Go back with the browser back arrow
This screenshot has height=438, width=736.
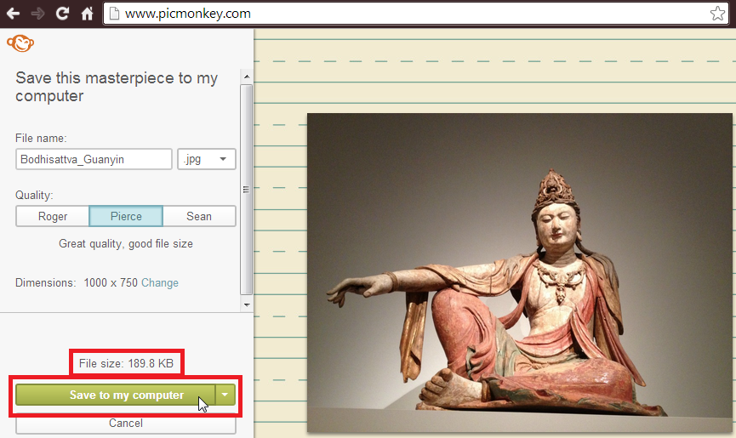[x=13, y=14]
